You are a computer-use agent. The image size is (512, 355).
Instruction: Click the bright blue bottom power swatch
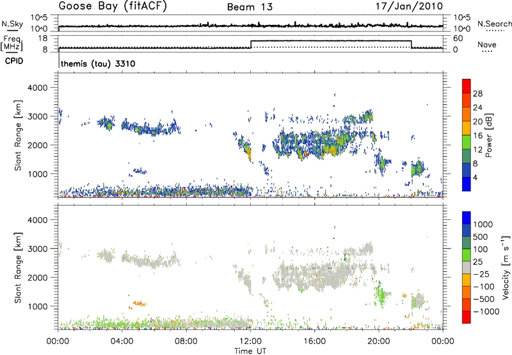[x=467, y=184]
